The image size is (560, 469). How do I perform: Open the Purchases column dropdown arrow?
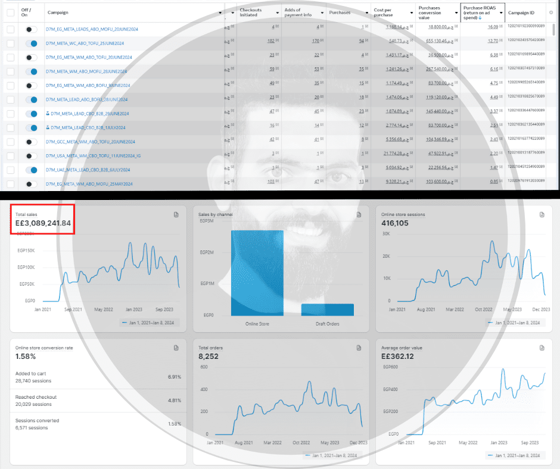point(367,13)
